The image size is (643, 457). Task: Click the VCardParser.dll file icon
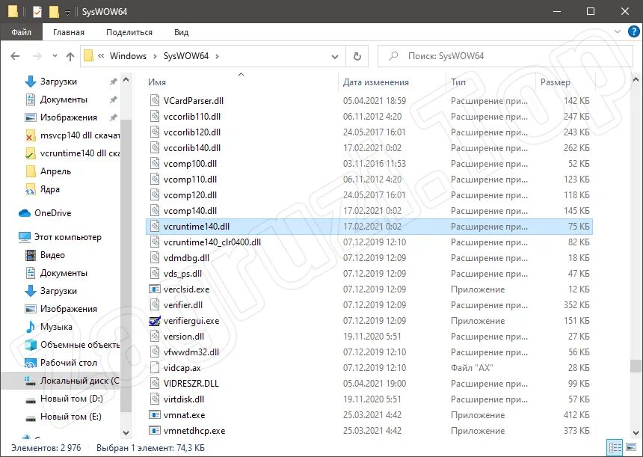154,101
